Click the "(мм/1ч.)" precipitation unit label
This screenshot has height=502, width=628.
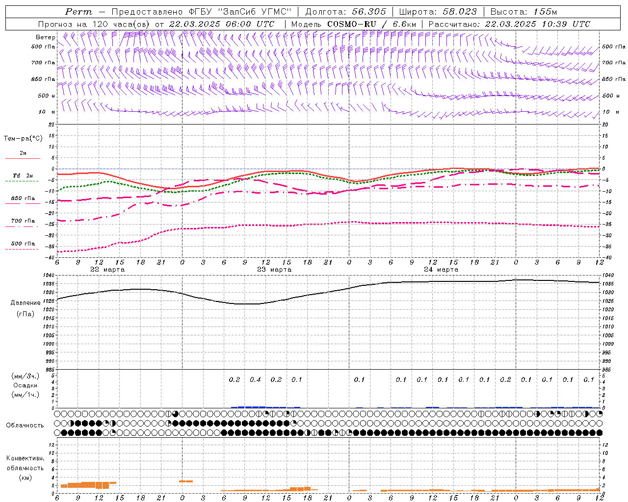click(x=26, y=395)
